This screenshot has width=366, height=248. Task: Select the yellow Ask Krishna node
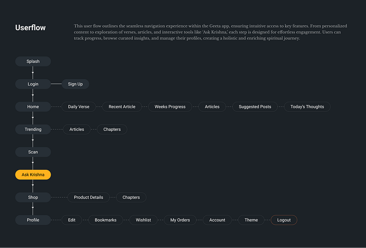tap(33, 175)
